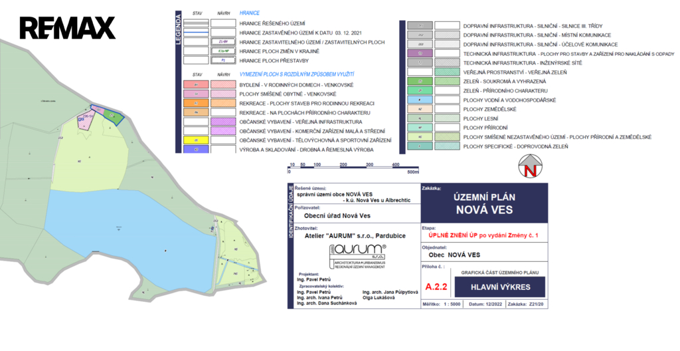Click the blue water areas legend swatch

pos(420,100)
